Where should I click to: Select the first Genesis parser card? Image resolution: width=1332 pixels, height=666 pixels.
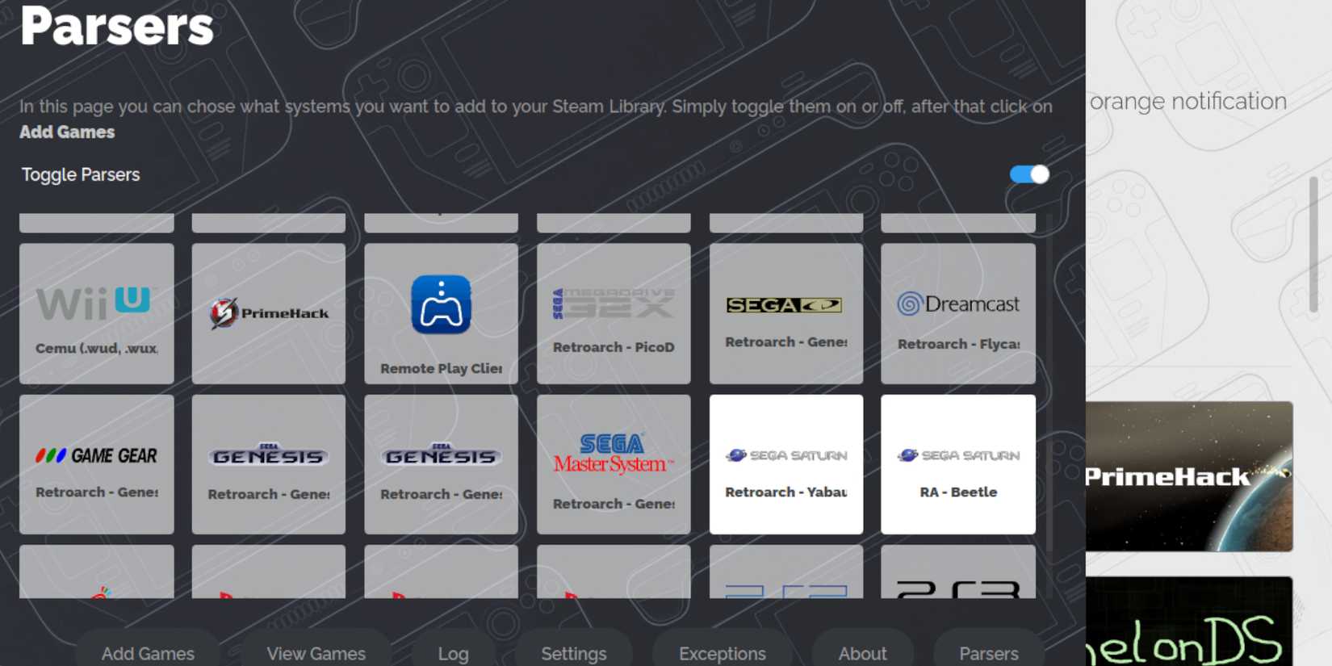point(269,464)
